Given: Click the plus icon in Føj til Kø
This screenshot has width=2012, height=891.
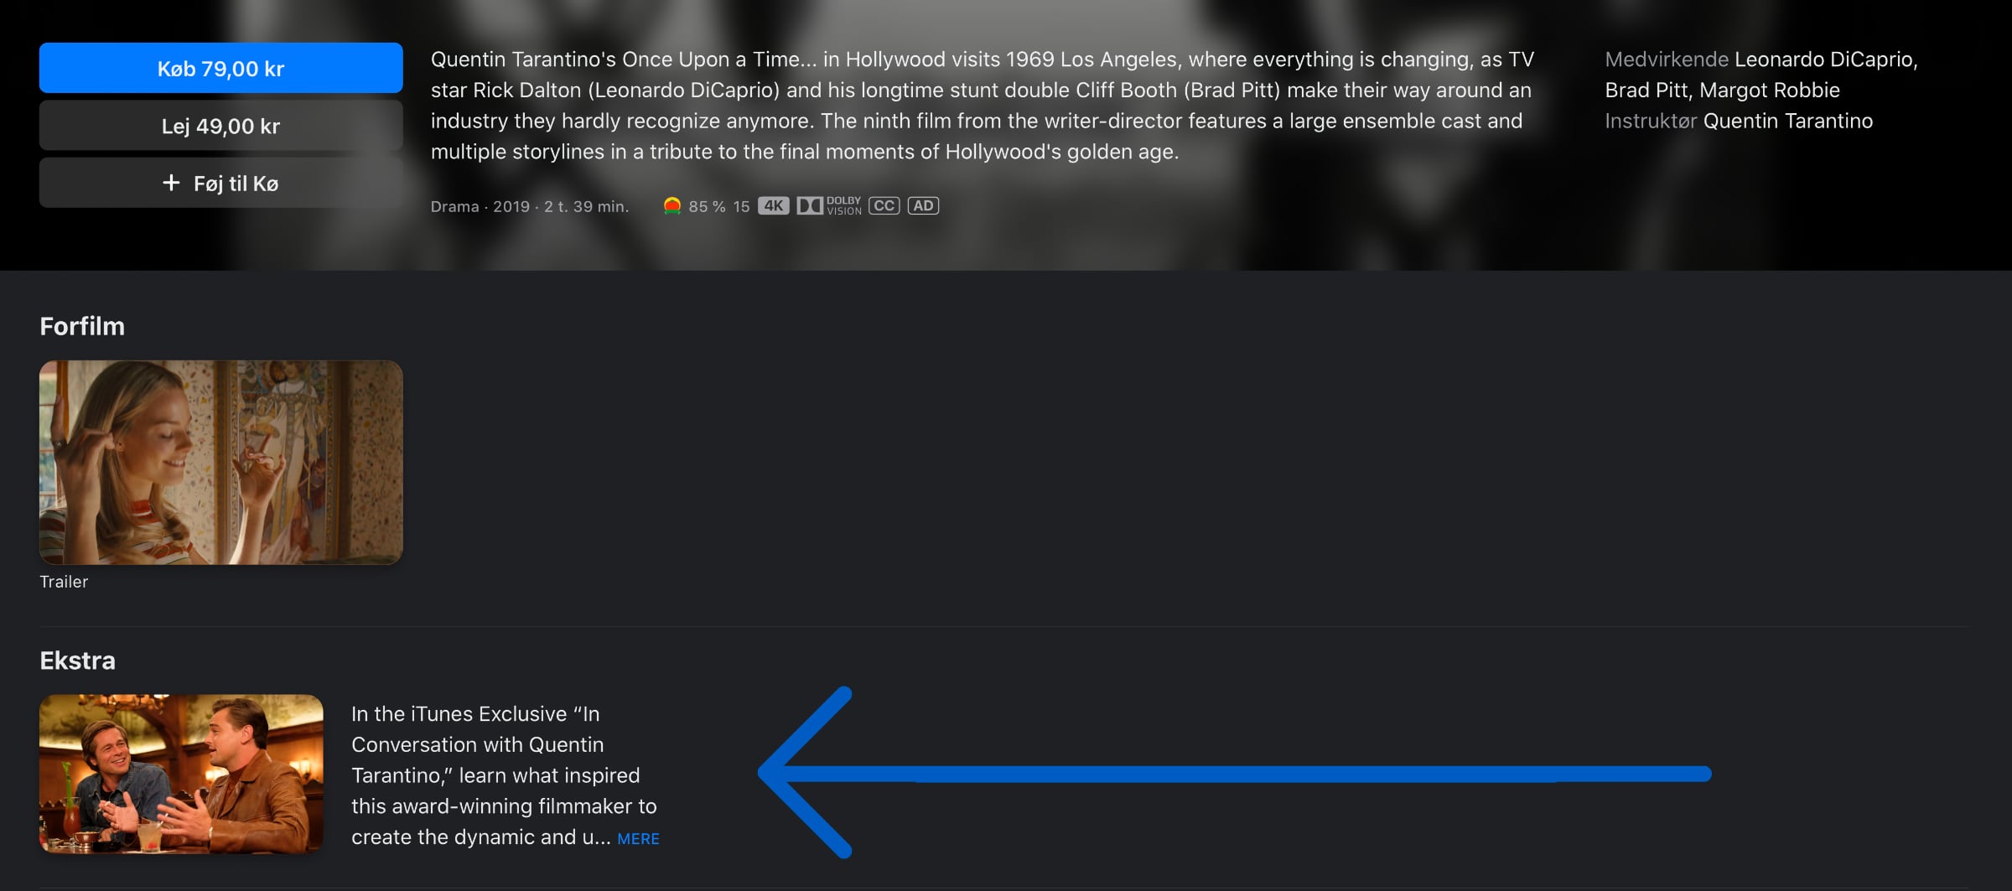Looking at the screenshot, I should [171, 183].
